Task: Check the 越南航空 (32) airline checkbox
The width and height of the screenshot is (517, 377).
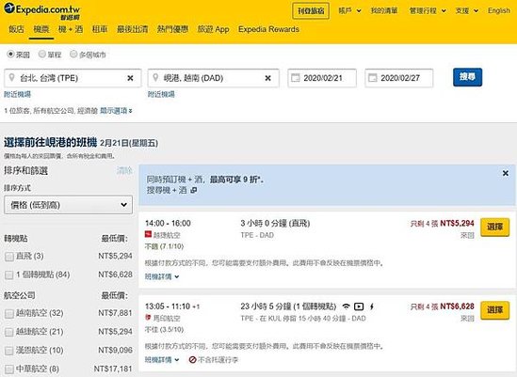Action: (x=9, y=313)
